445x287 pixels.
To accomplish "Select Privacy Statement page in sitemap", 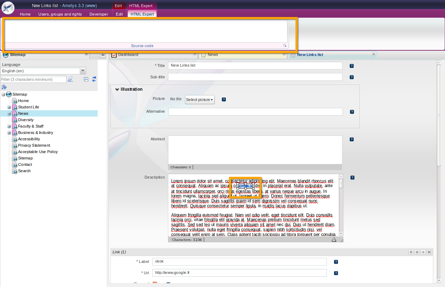I will point(34,145).
